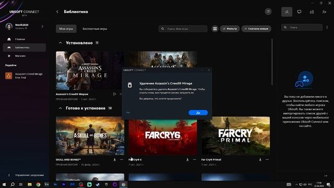Open the Far Cry Primal cover thumbnail
The width and height of the screenshot is (334, 188).
point(235,136)
